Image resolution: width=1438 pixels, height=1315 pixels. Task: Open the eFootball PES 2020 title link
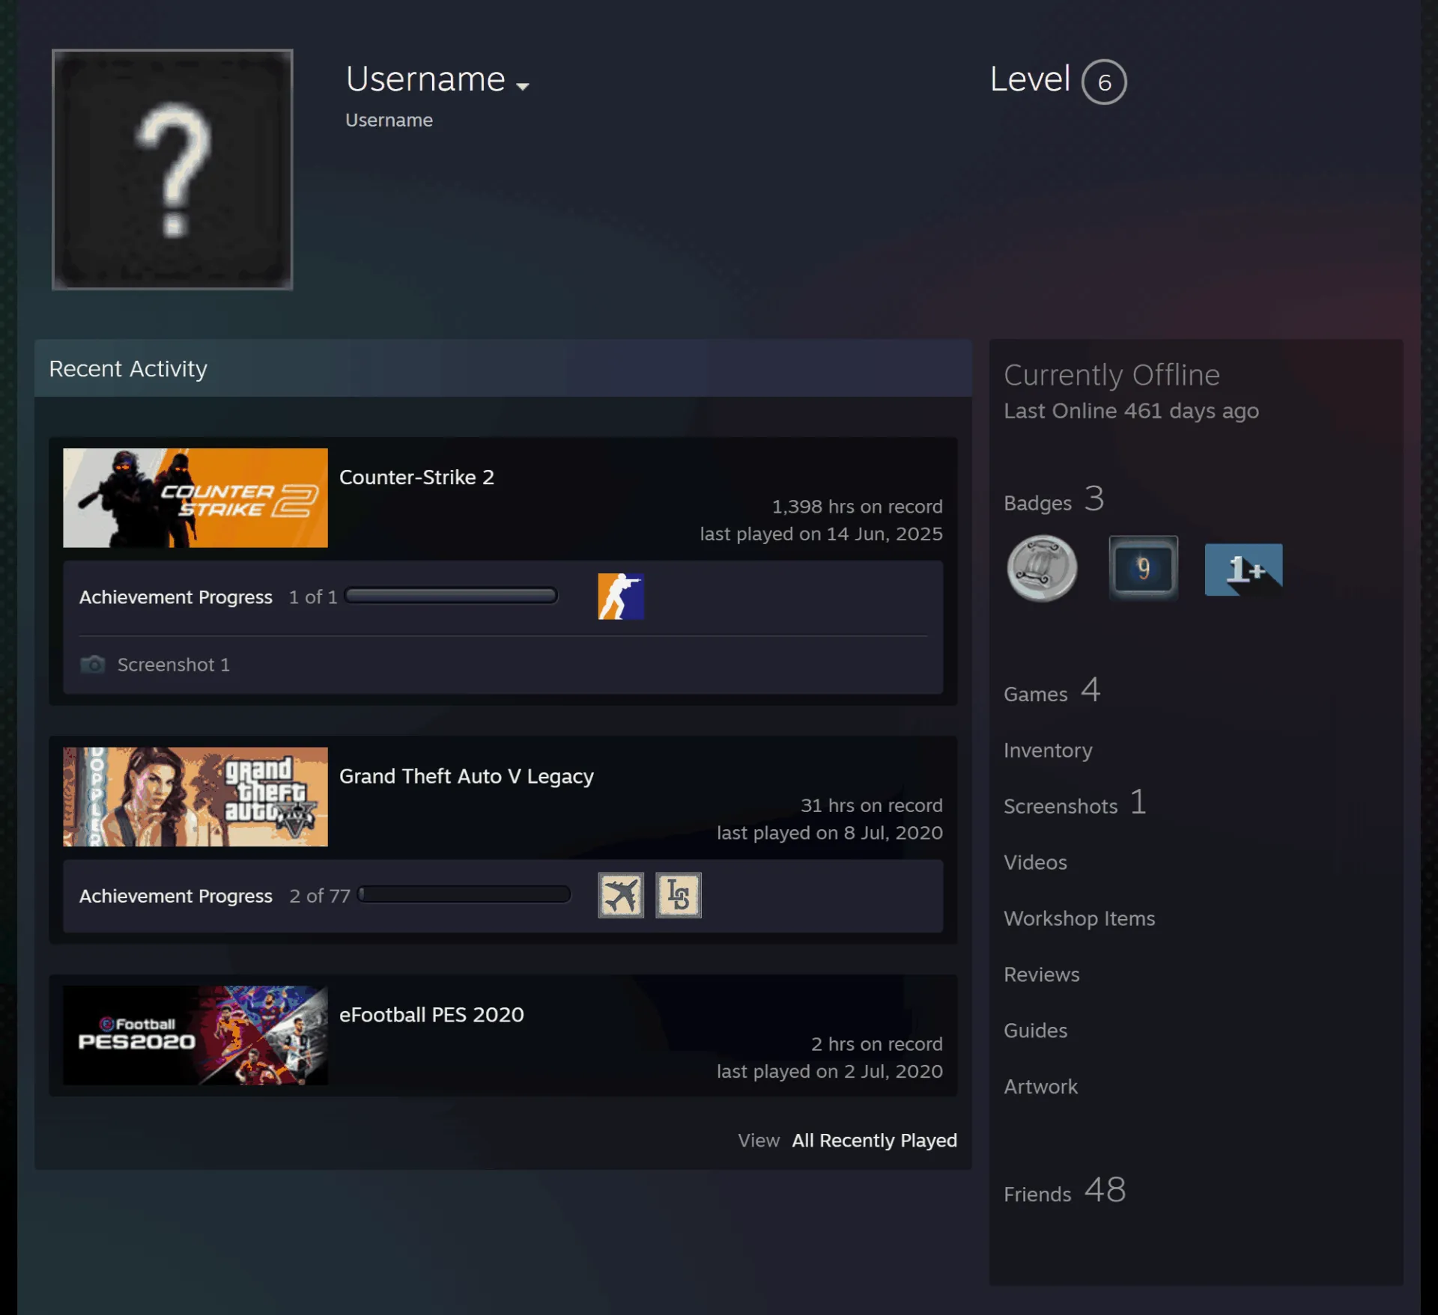click(431, 1015)
